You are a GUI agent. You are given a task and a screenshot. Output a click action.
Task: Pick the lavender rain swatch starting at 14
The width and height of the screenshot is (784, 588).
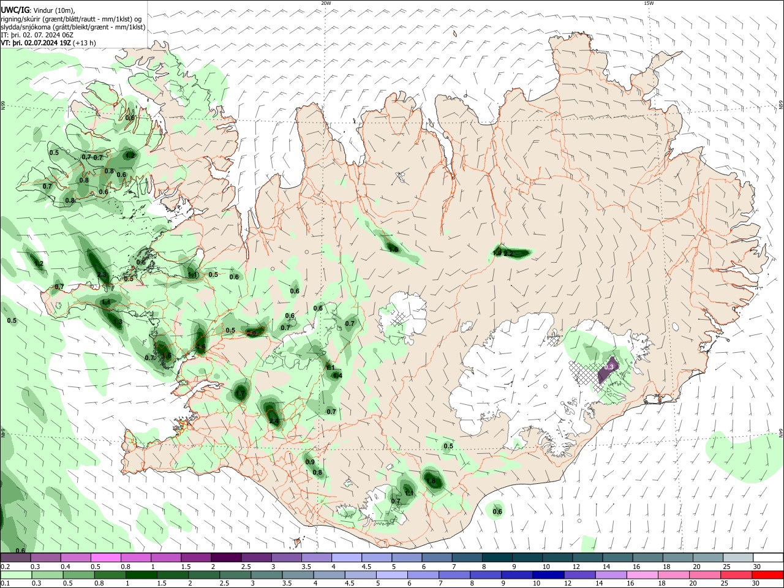[611, 575]
